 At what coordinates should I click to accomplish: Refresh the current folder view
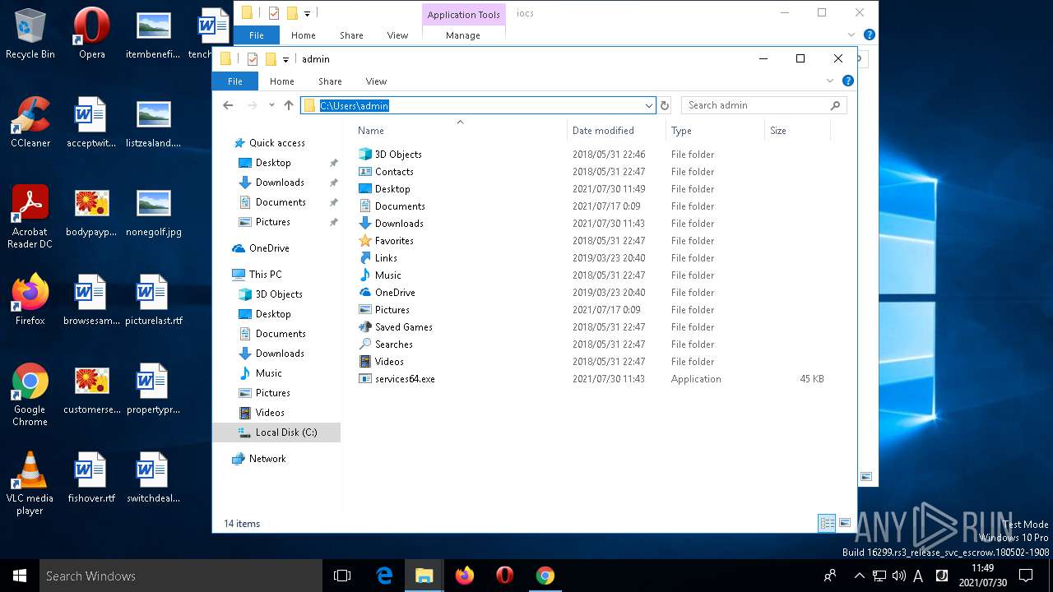click(665, 105)
